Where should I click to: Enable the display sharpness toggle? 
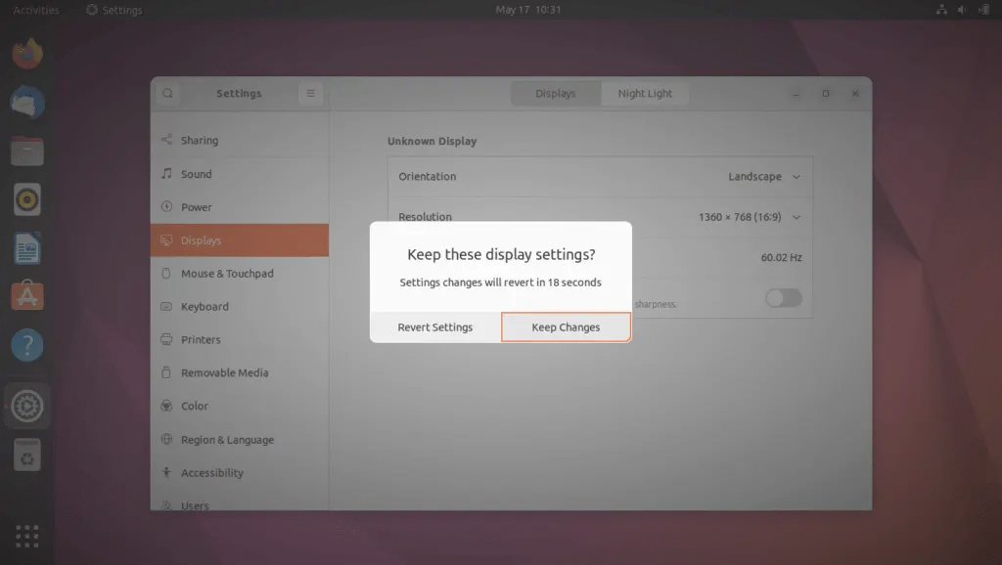(x=783, y=298)
